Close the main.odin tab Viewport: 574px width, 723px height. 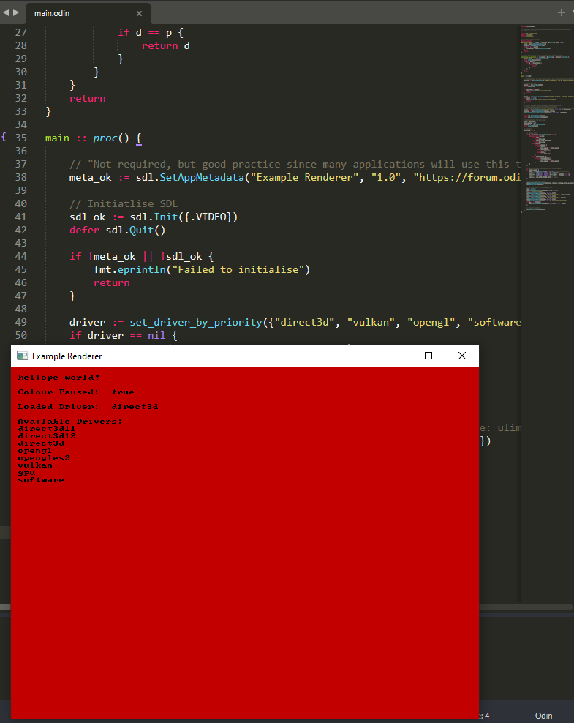click(139, 13)
